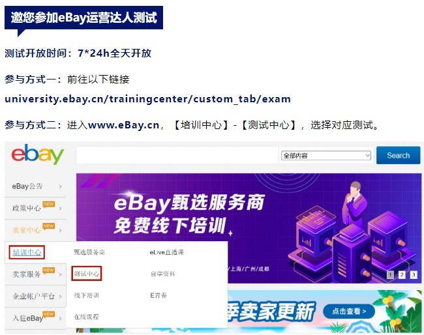The width and height of the screenshot is (424, 335).
Task: Select eLive直播课 in the submenu
Action: pos(166,252)
